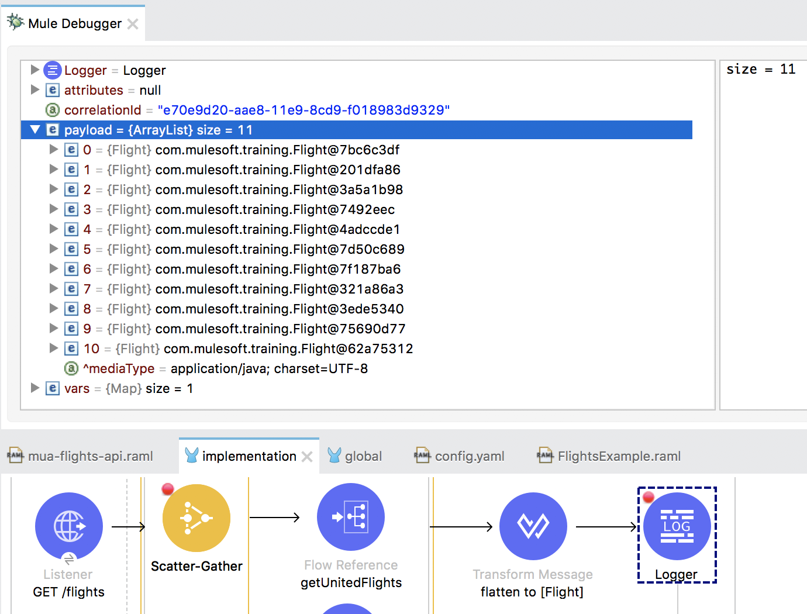Select the Flow Reference getUnitedFlights icon
Image resolution: width=807 pixels, height=614 pixels.
tap(351, 517)
